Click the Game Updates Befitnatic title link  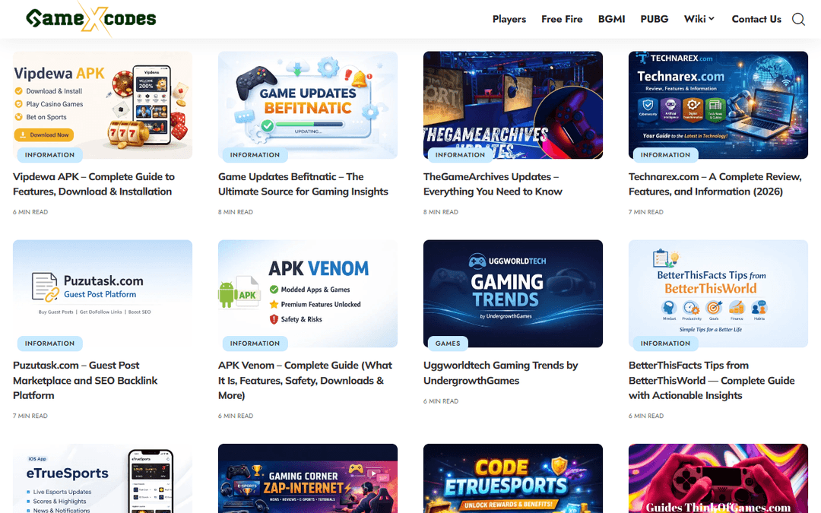[303, 184]
